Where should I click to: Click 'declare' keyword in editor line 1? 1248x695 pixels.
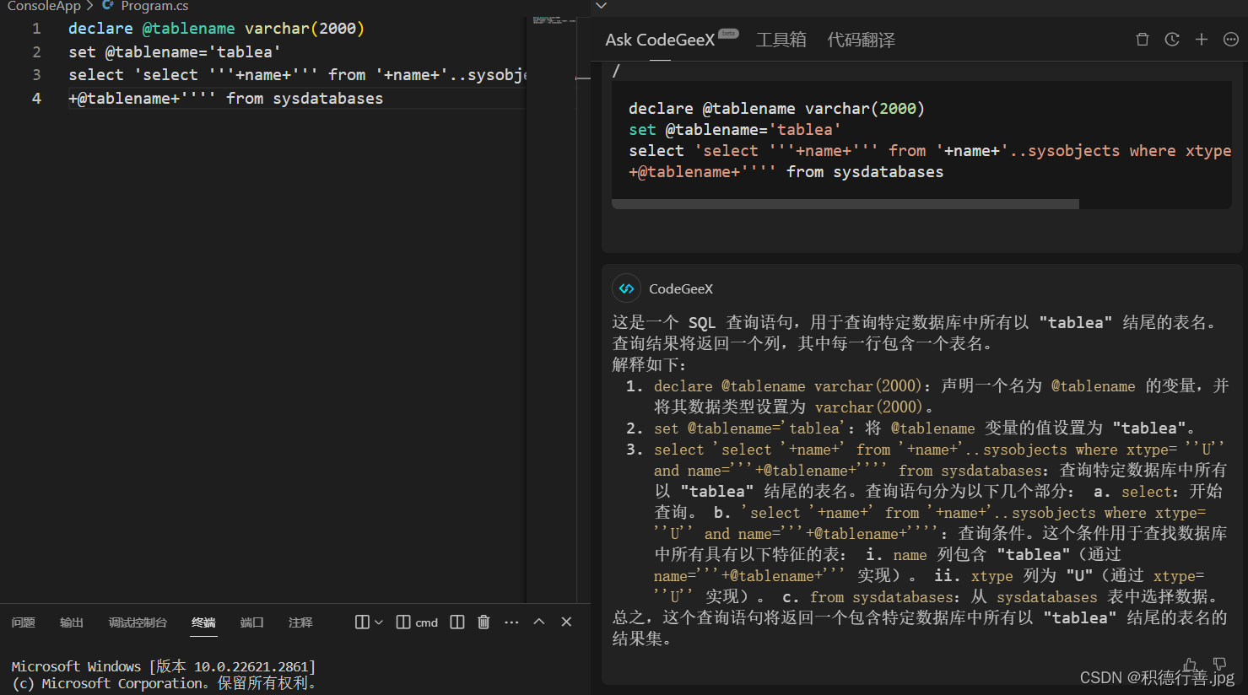(x=100, y=29)
